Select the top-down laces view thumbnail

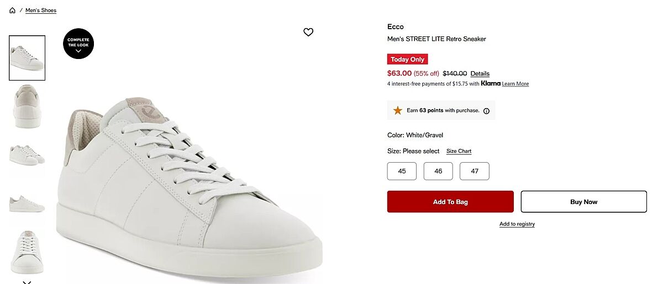(x=27, y=252)
